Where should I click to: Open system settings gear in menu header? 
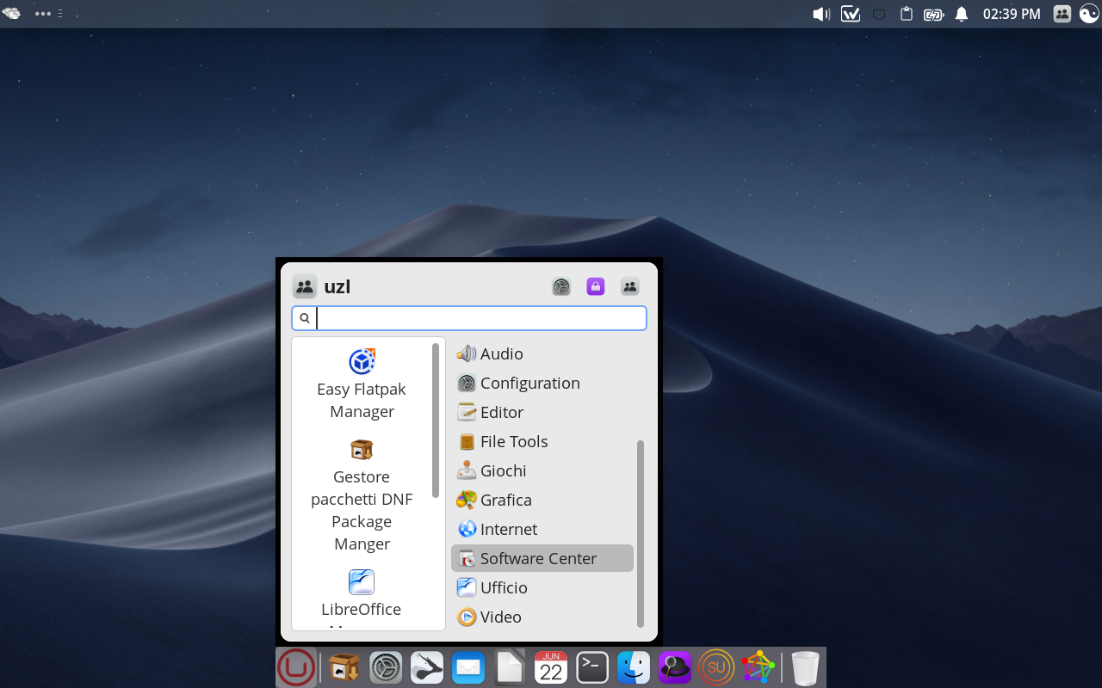click(561, 287)
